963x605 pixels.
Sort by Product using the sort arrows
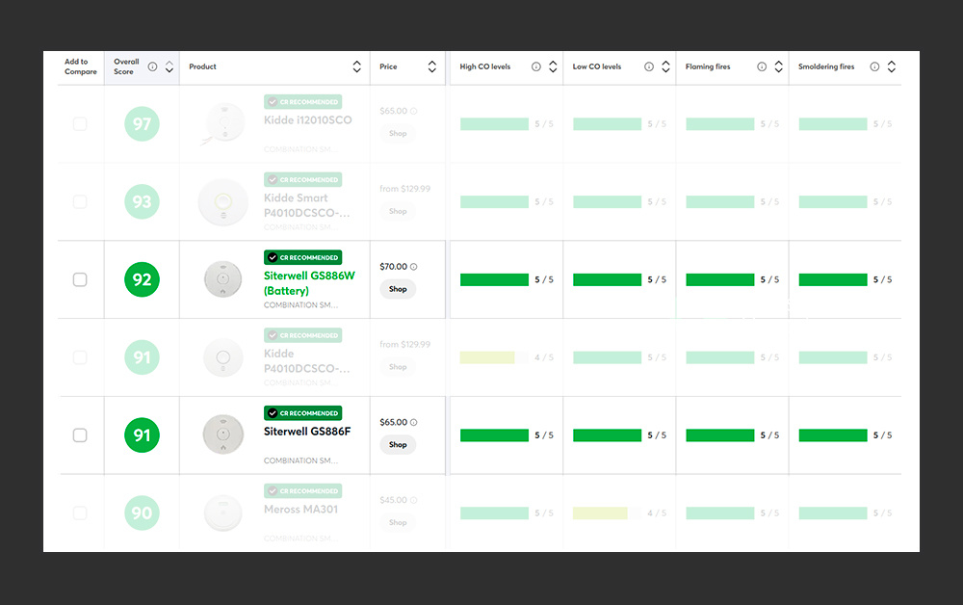[357, 66]
